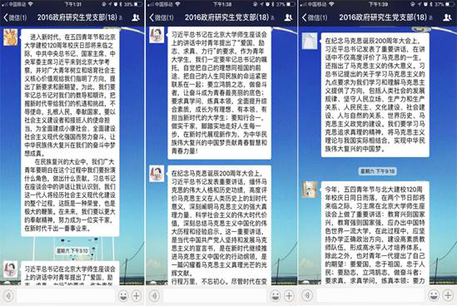Tap the emoji button in middle chat
Image resolution: width=457 pixels, height=306 pixels.
[276, 296]
